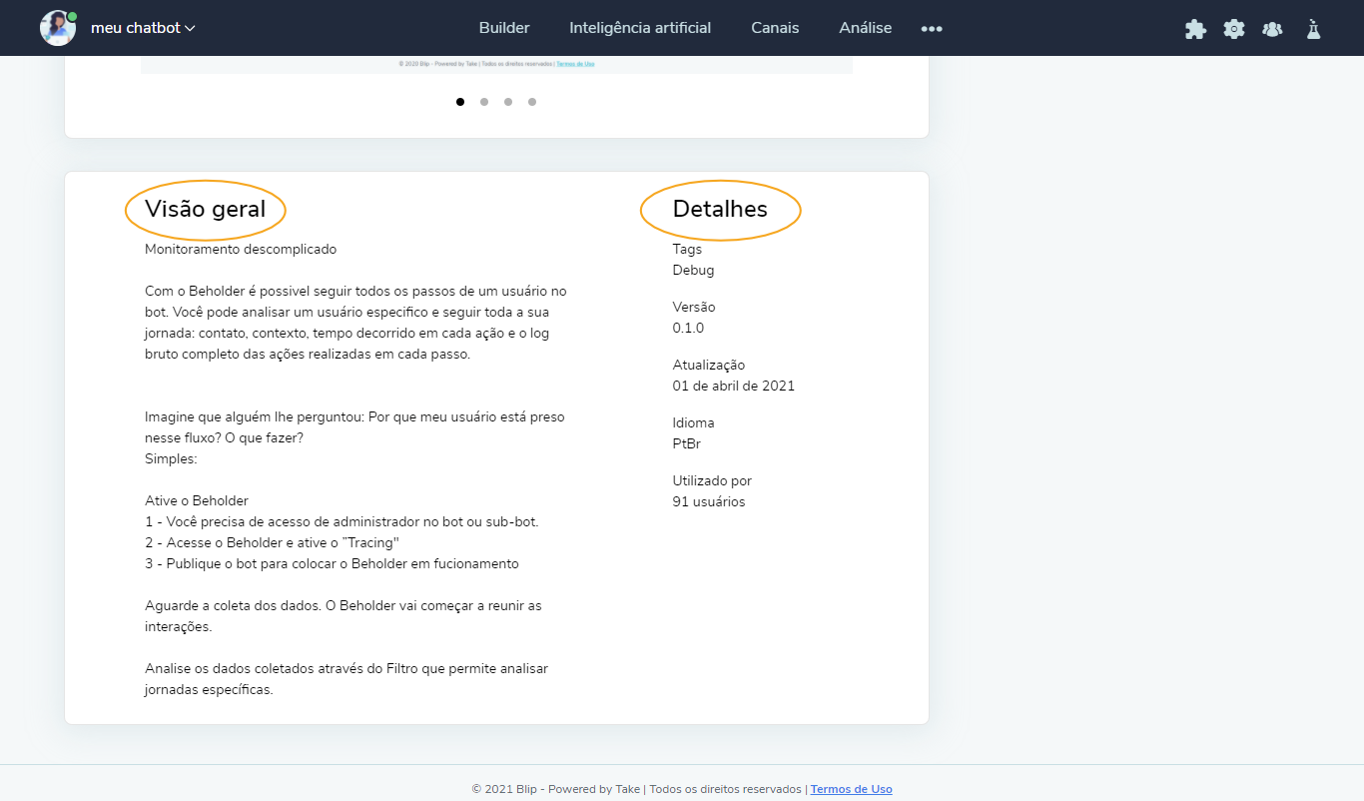The width and height of the screenshot is (1364, 801).
Task: Click the step '3 - Publique o bot' line
Action: tap(332, 563)
